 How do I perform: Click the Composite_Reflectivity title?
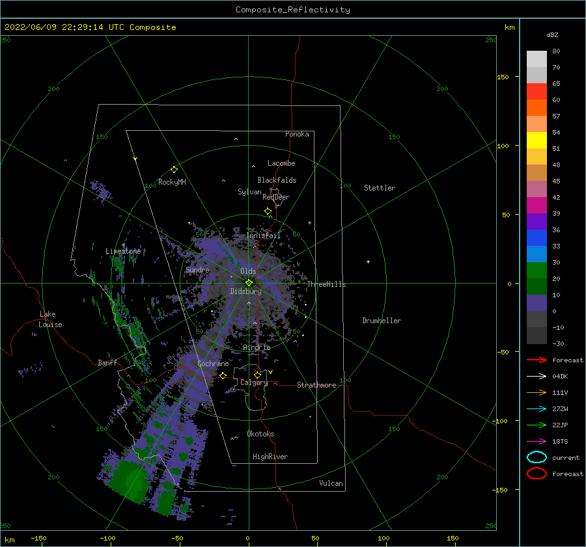[292, 10]
